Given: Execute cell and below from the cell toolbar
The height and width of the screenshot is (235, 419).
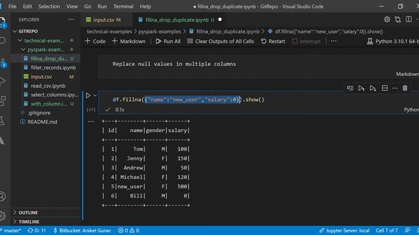Looking at the screenshot, I should click(x=373, y=88).
